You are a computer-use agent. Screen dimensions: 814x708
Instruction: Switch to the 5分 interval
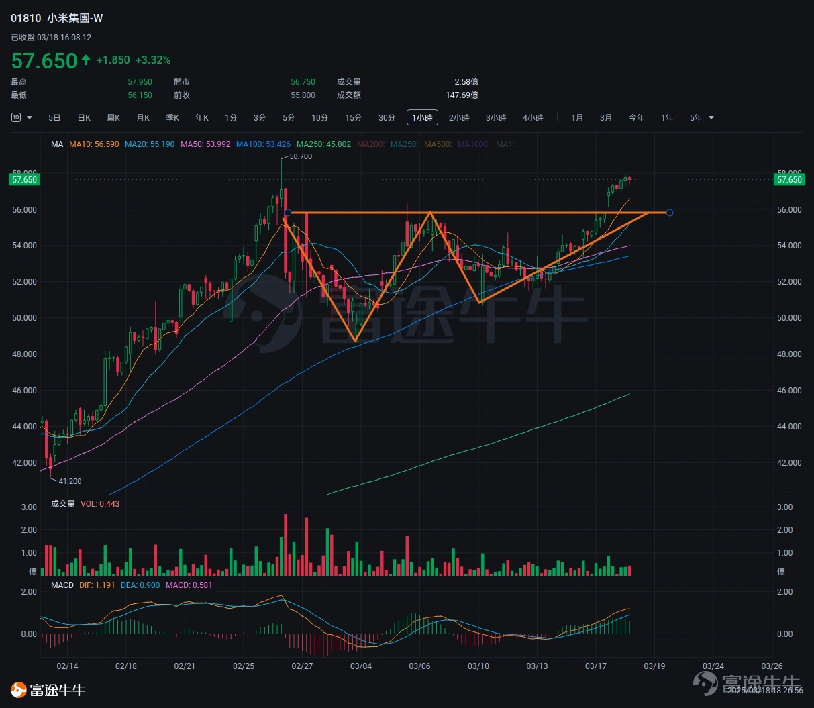tap(289, 118)
